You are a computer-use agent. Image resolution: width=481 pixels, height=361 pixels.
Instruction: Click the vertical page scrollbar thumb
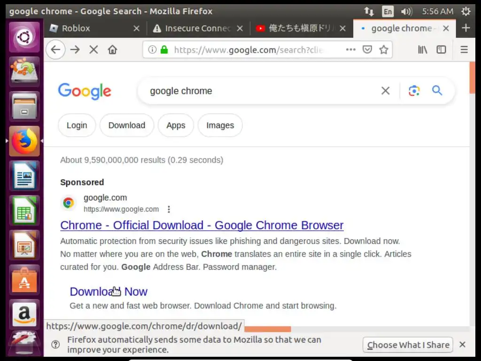coord(472,78)
